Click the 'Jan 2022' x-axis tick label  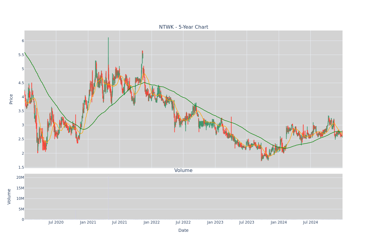click(152, 222)
